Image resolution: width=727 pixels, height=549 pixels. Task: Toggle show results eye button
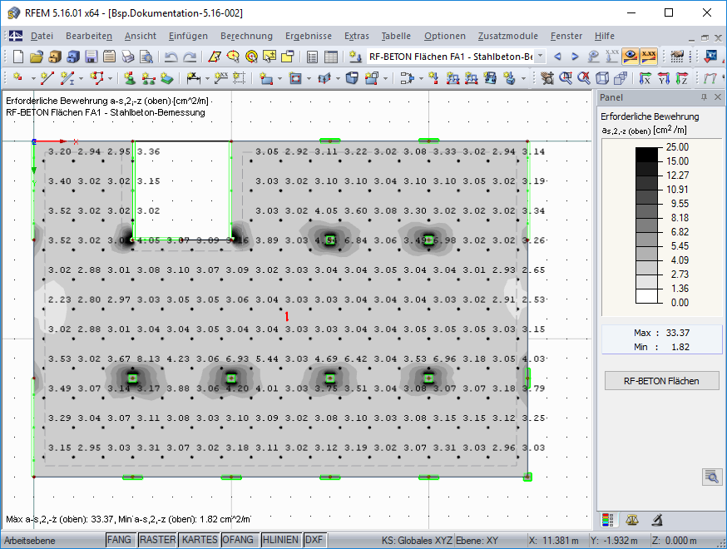click(x=631, y=57)
